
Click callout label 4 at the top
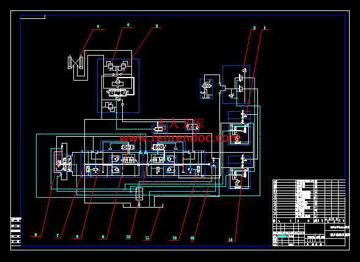[x=128, y=25]
